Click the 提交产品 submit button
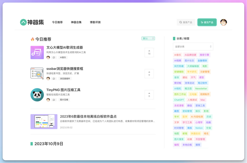247x163 pixels. click(207, 22)
